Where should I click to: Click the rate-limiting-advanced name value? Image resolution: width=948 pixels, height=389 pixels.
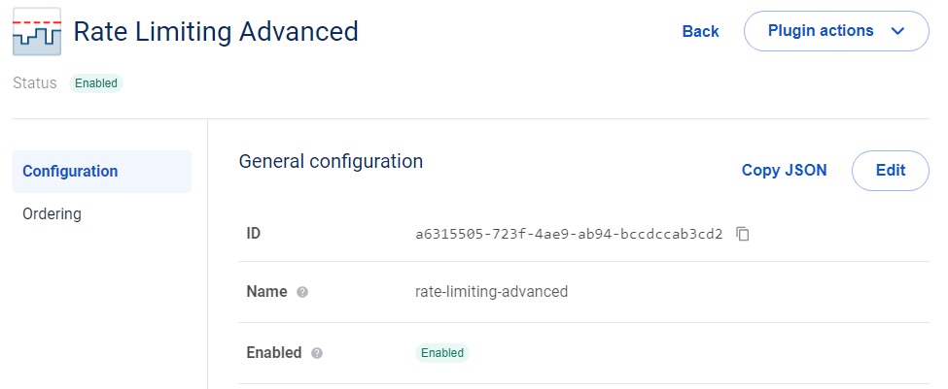(491, 291)
